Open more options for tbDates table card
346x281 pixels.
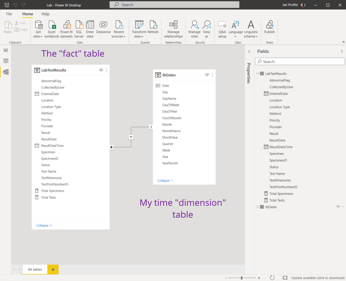(x=212, y=75)
